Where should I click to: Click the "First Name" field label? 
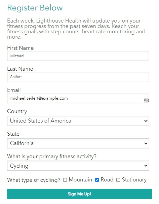[21, 48]
